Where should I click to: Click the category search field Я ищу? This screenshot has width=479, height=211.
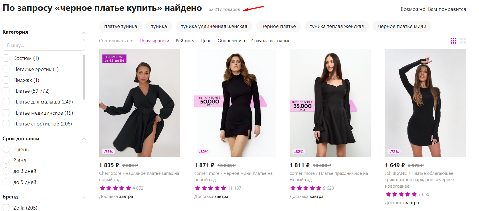tap(44, 45)
